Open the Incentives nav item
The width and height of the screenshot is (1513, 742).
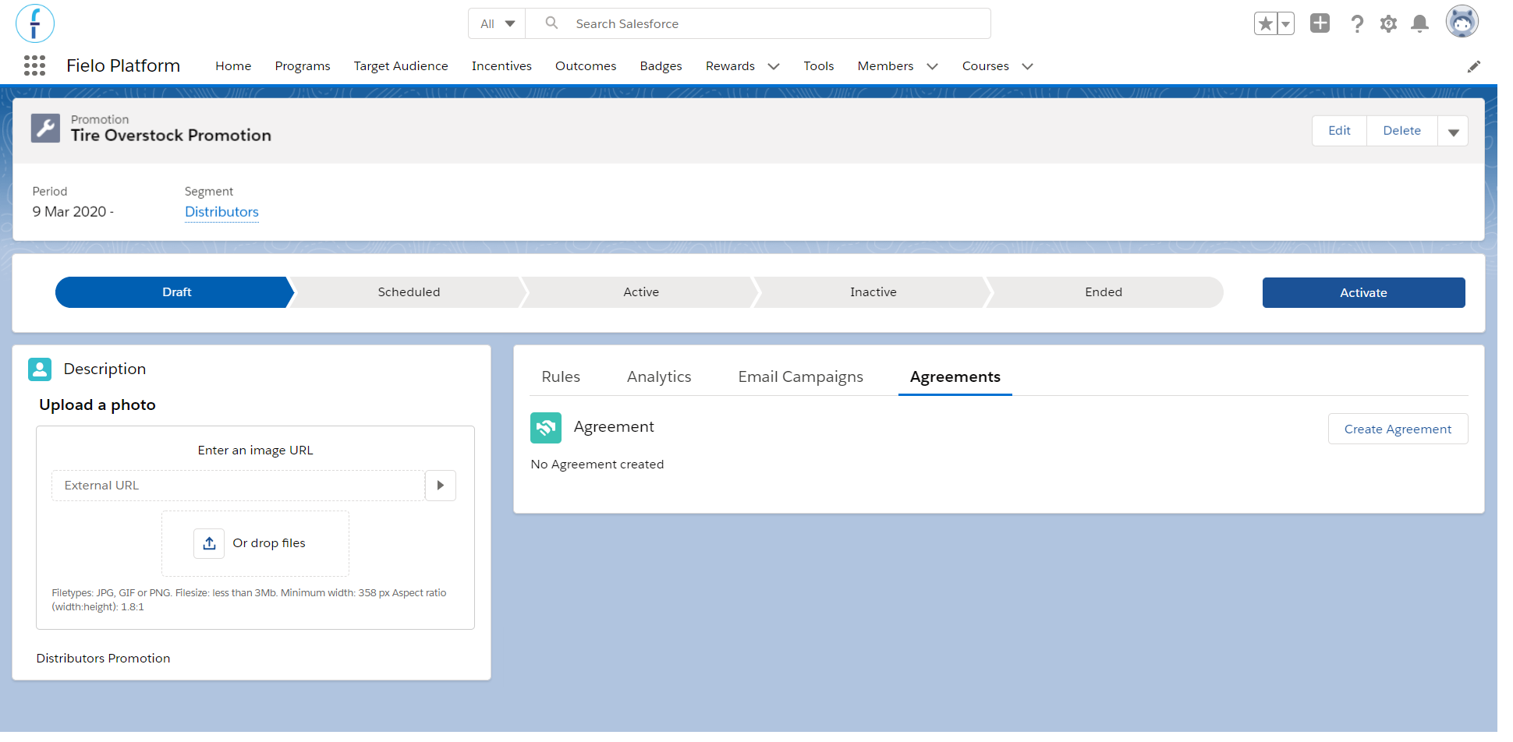tap(501, 66)
